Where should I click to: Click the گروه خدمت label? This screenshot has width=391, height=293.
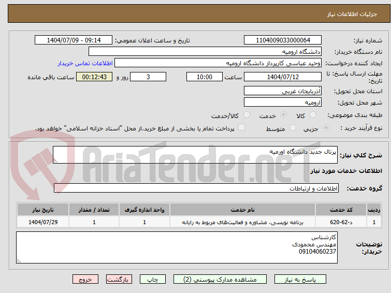[364, 188]
